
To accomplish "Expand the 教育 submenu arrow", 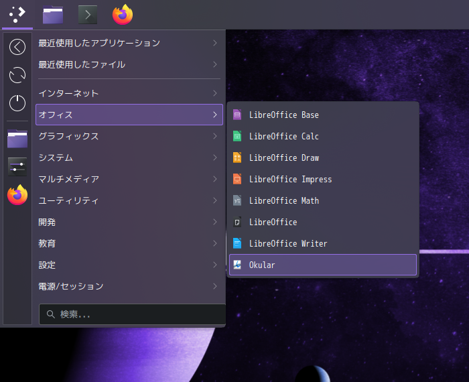I will tap(215, 243).
